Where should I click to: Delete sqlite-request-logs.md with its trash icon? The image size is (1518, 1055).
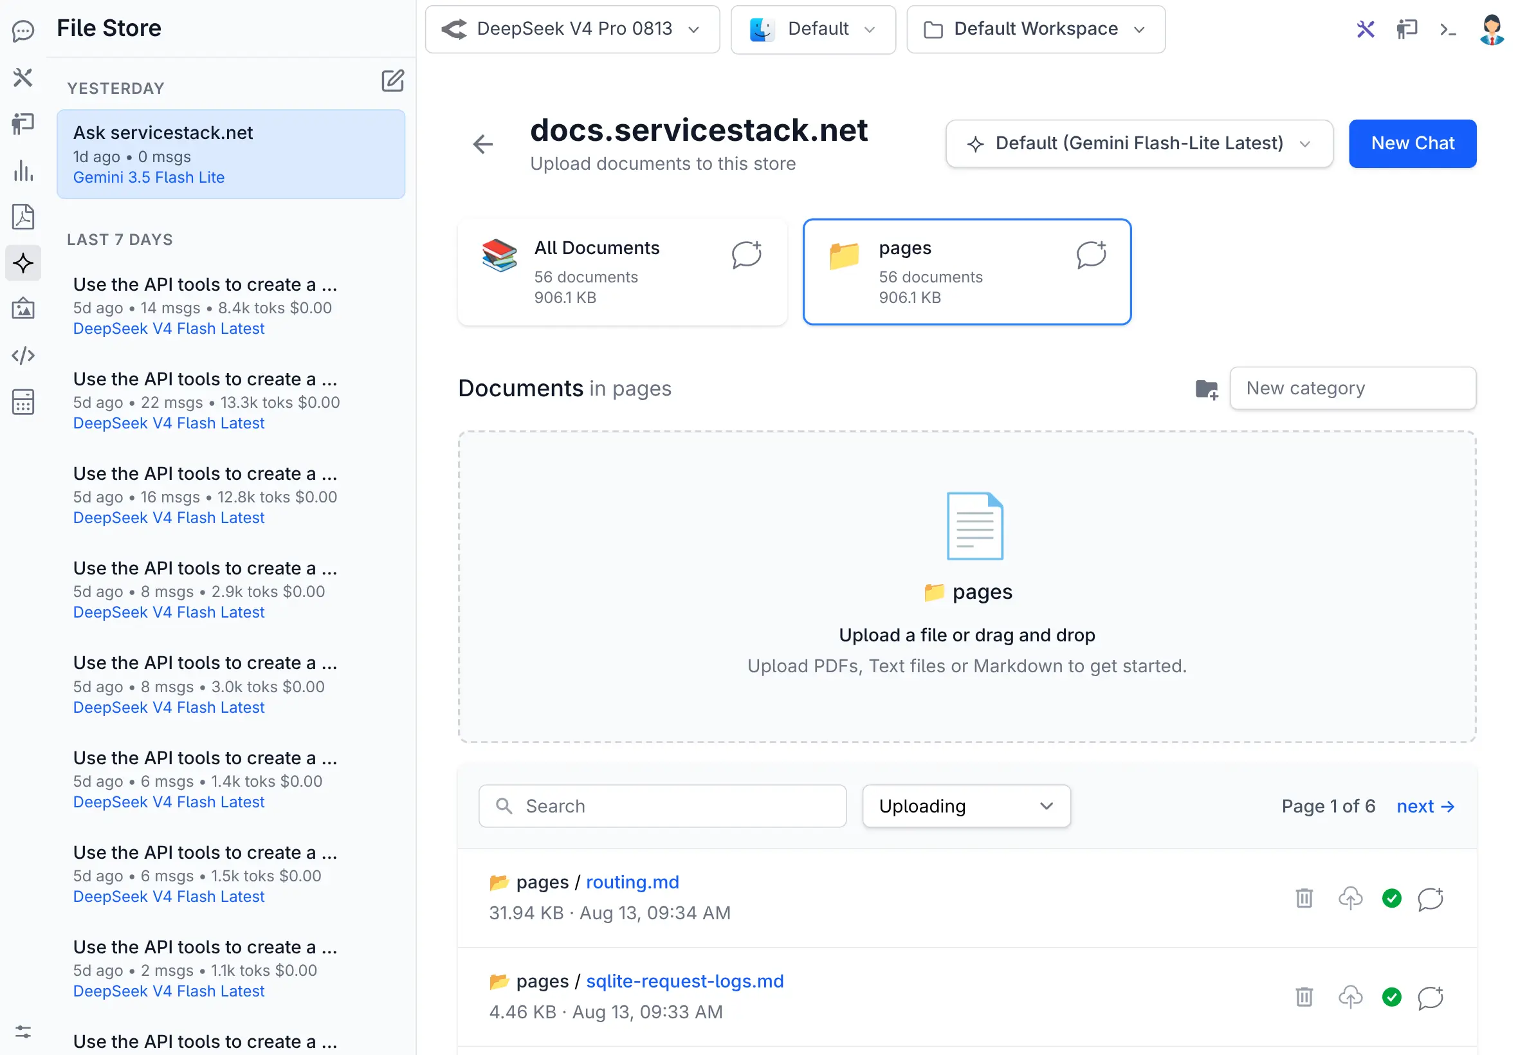(x=1304, y=997)
